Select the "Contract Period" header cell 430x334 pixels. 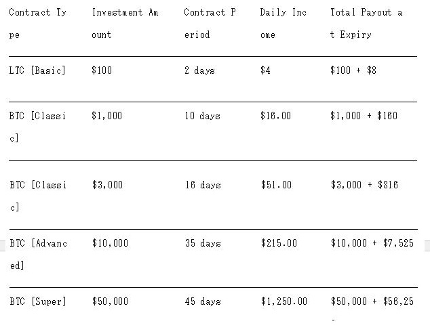210,24
